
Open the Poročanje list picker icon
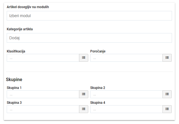167,58
